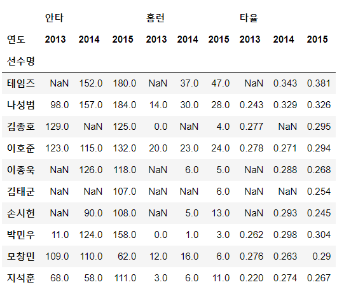Click the 180.0 hits value
This screenshot has width=344, height=294.
pos(125,83)
